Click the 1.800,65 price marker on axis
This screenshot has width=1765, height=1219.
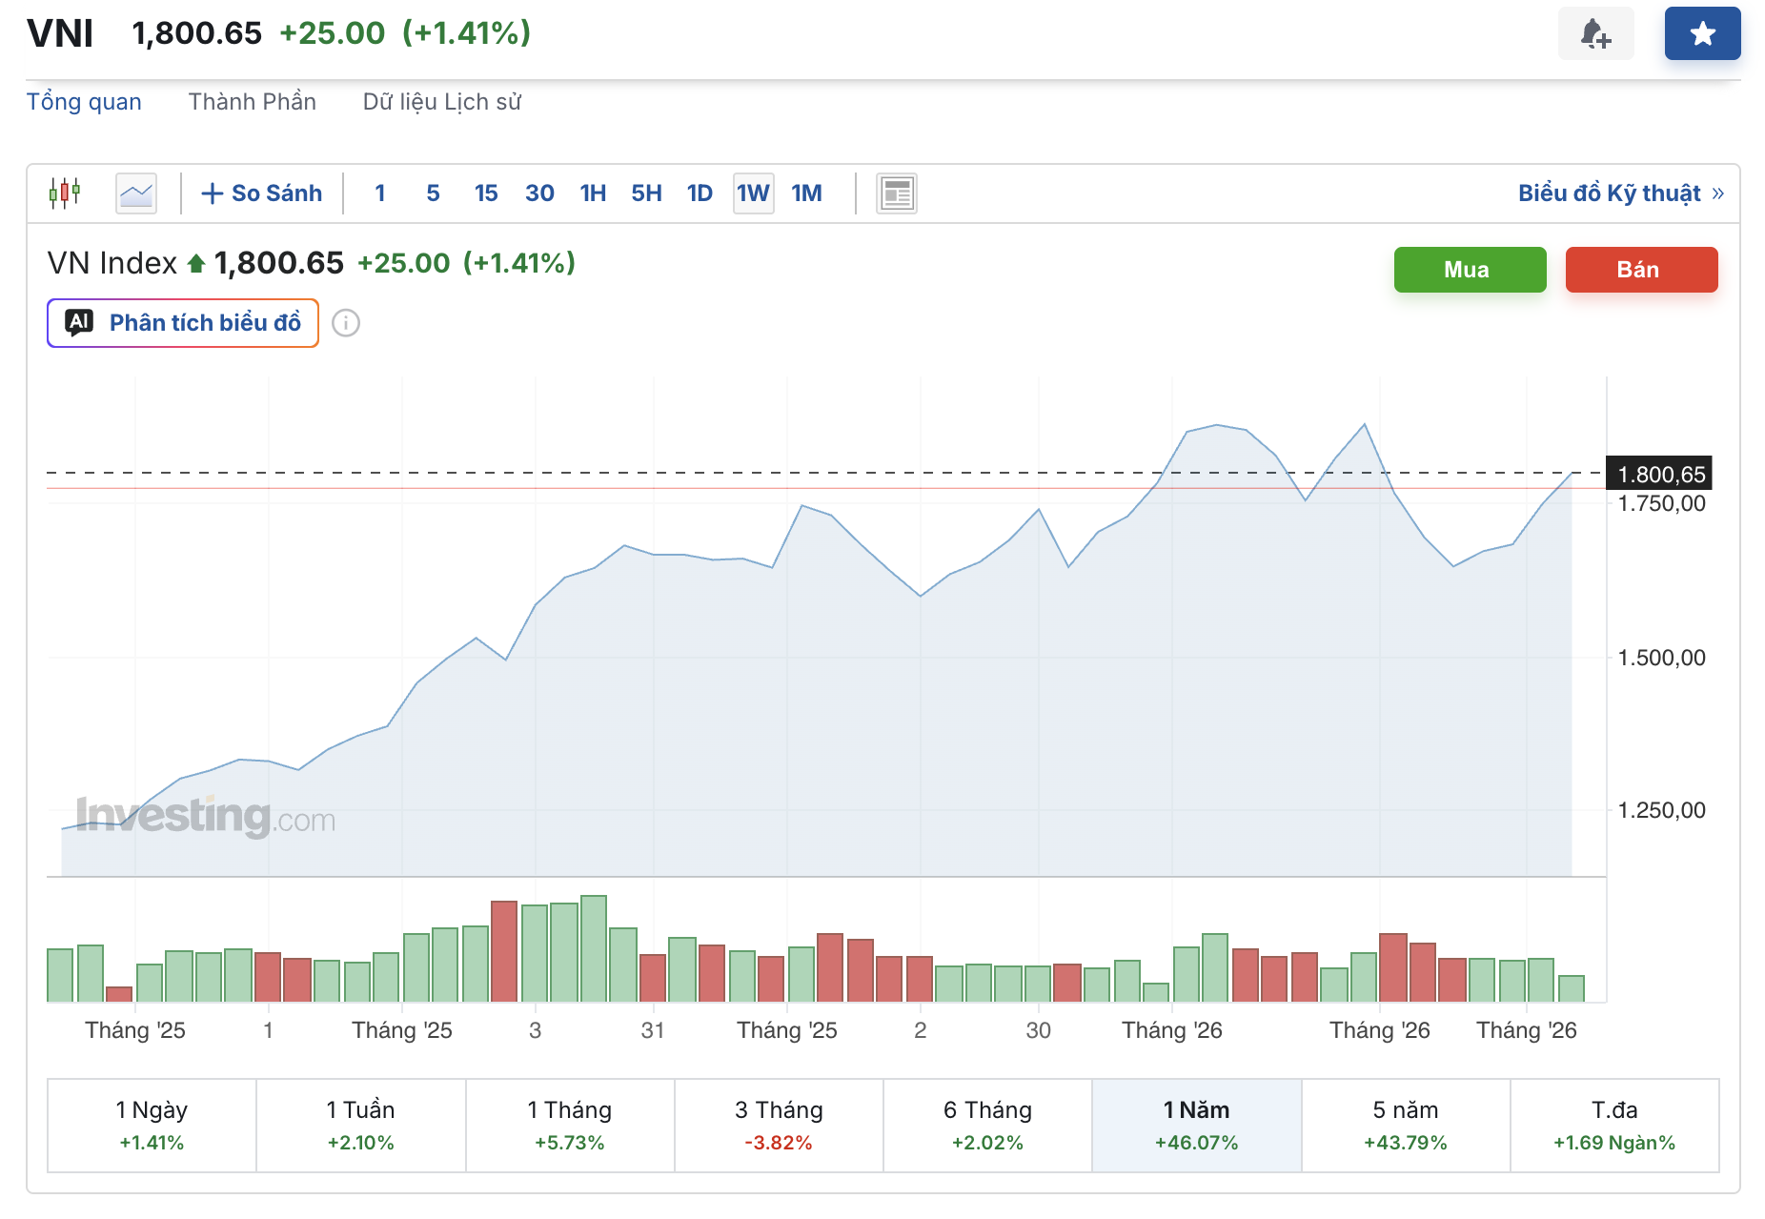tap(1659, 474)
